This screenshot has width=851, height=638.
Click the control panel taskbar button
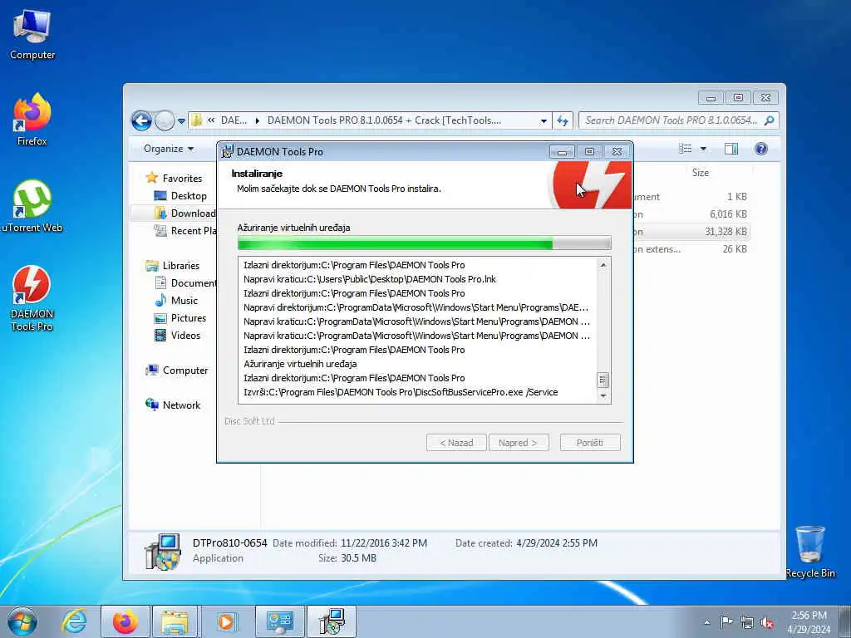pyautogui.click(x=279, y=621)
